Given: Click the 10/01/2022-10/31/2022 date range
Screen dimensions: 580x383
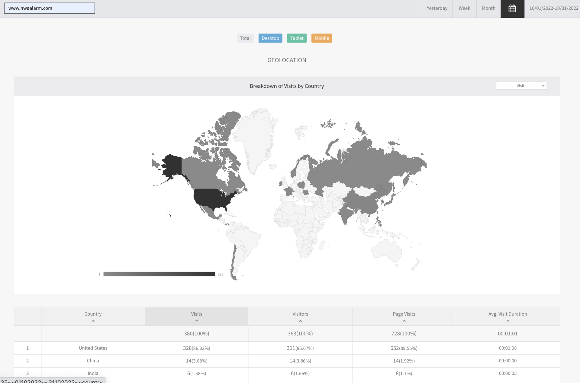Looking at the screenshot, I should (553, 8).
